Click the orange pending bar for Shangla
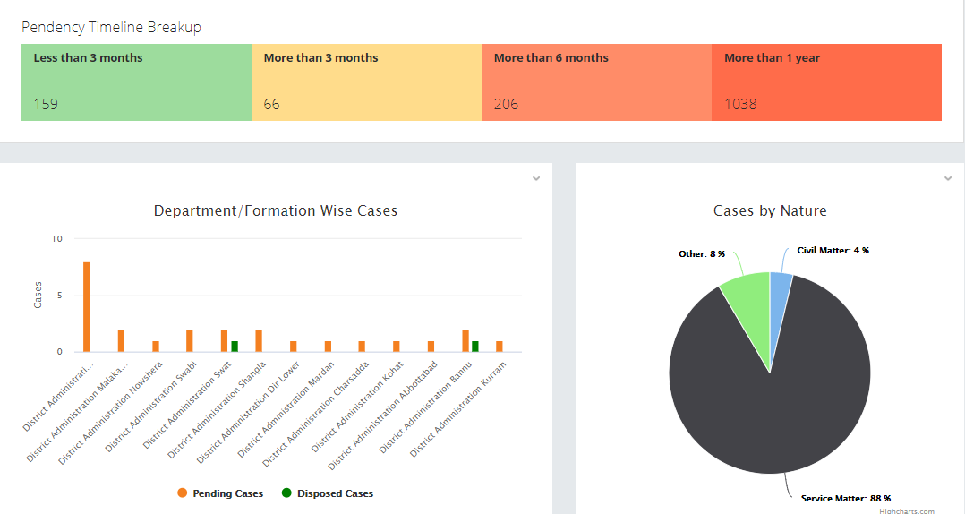The height and width of the screenshot is (514, 965). (259, 341)
